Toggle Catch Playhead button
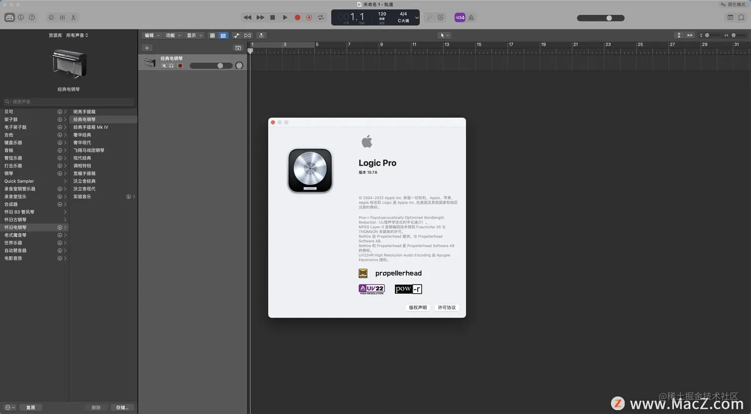Viewport: 751px width, 414px height. click(x=261, y=35)
